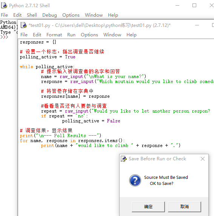Image resolution: width=214 pixels, height=216 pixels.
Task: Open the Shell window Options menu
Action: (x=71, y=15)
